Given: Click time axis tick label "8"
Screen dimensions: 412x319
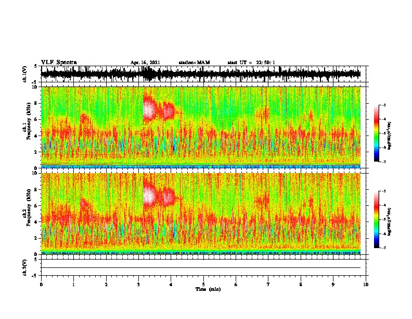Looking at the screenshot, I should [x=301, y=285].
